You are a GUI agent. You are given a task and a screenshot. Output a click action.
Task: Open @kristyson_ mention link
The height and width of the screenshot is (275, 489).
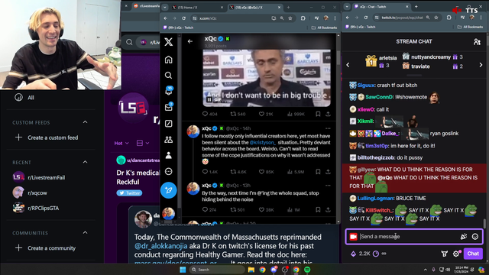263,143
